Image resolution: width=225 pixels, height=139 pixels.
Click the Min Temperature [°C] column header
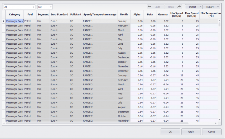(210, 15)
